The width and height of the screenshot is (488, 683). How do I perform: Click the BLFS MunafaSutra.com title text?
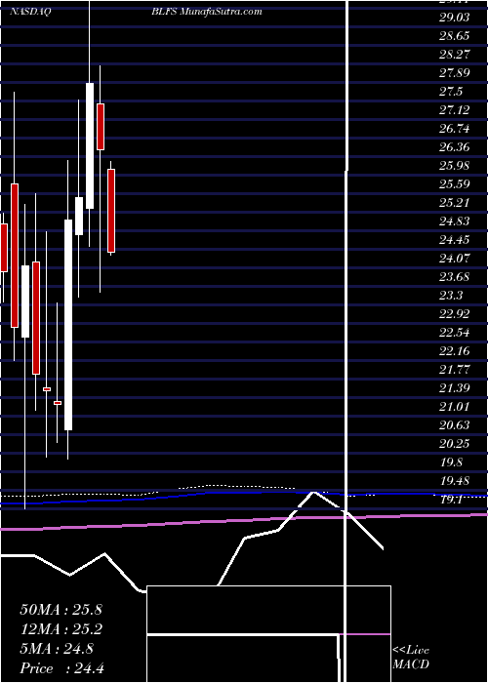coord(207,12)
